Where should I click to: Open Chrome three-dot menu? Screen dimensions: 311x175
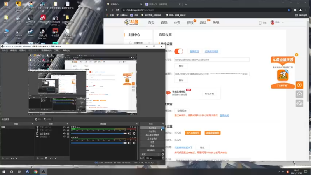click(x=306, y=10)
